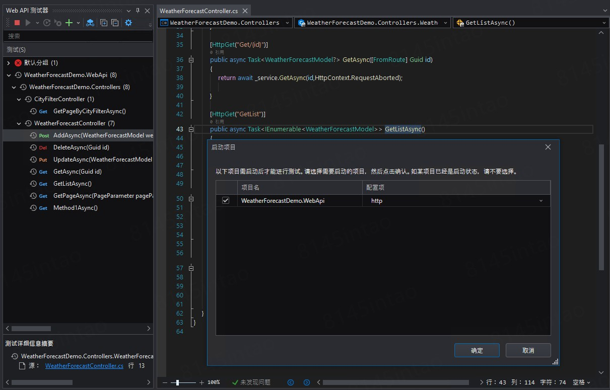
Task: Open the run button dropdown arrow
Action: (37, 23)
